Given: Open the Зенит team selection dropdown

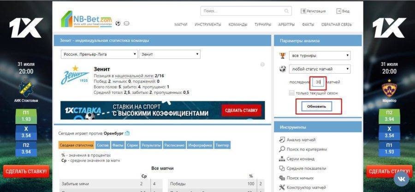Looking at the screenshot, I should point(169,54).
